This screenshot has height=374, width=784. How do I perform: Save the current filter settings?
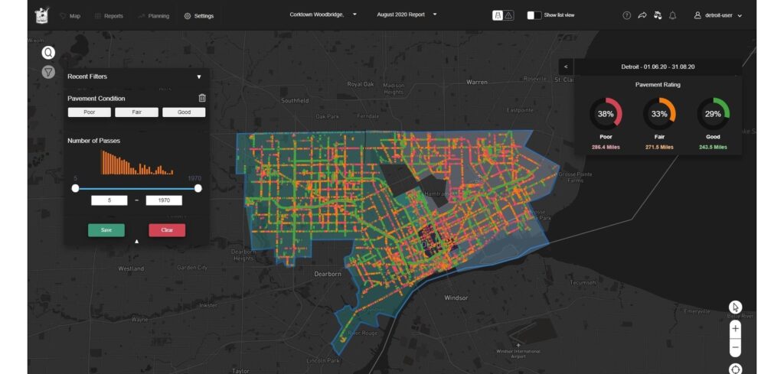click(x=106, y=229)
